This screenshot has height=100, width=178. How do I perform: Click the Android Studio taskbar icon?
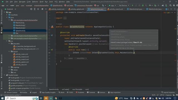click(51, 98)
